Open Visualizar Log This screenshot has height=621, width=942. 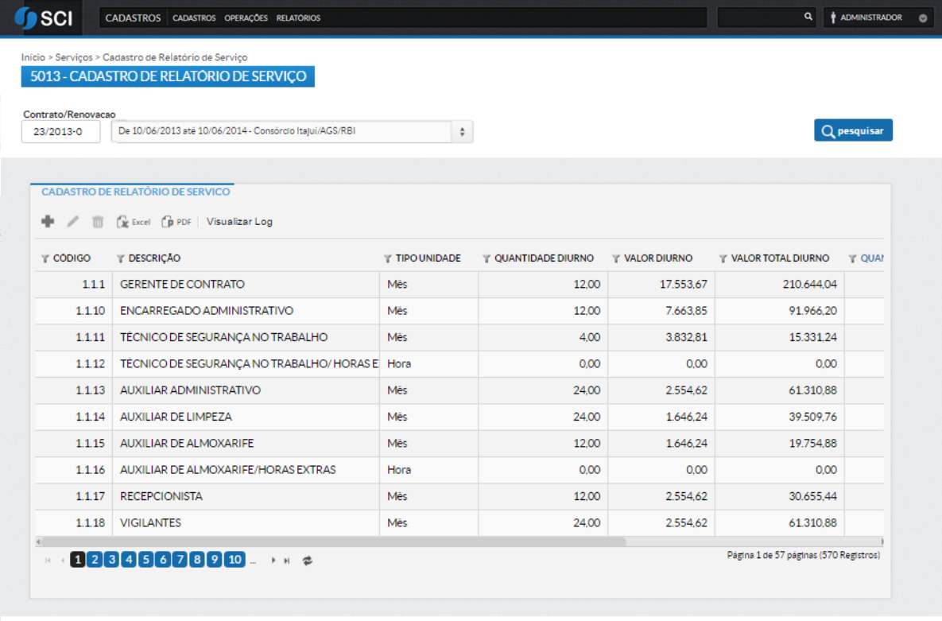click(239, 222)
